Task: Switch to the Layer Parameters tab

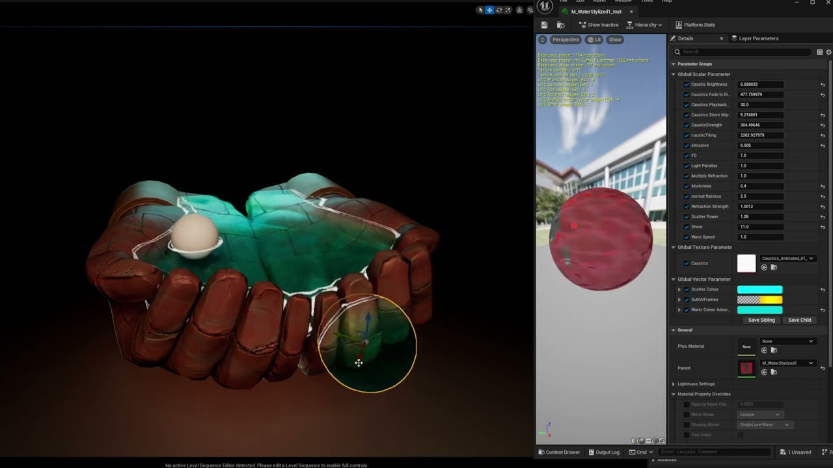Action: [x=755, y=38]
